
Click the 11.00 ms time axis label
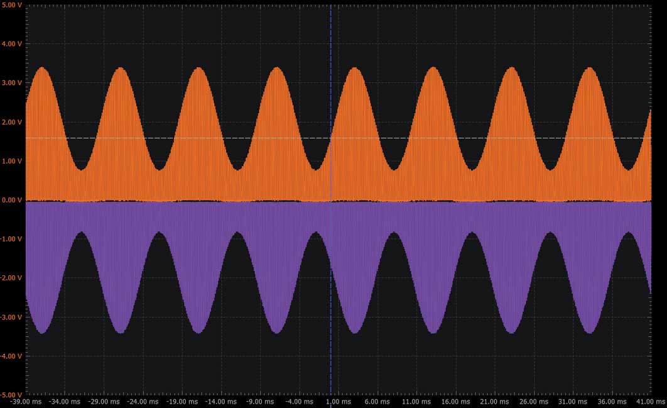click(x=416, y=402)
